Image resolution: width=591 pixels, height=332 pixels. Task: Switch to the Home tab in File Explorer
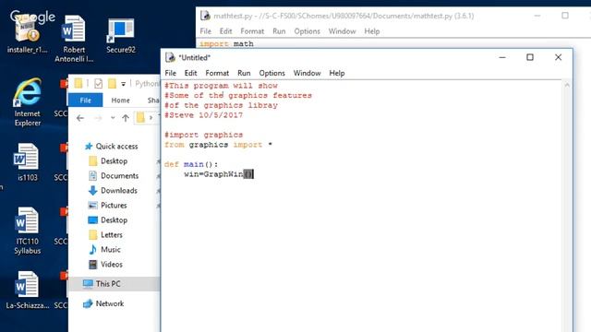(121, 101)
